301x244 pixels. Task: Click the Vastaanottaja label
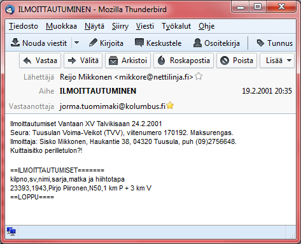pyautogui.click(x=31, y=106)
